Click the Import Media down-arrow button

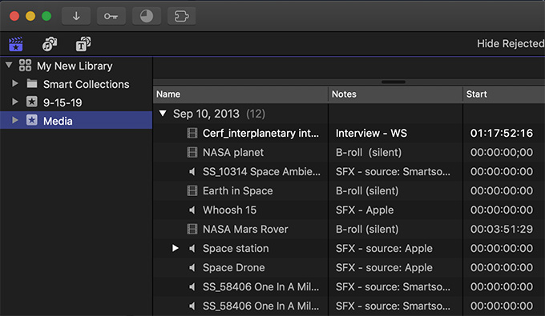(76, 16)
